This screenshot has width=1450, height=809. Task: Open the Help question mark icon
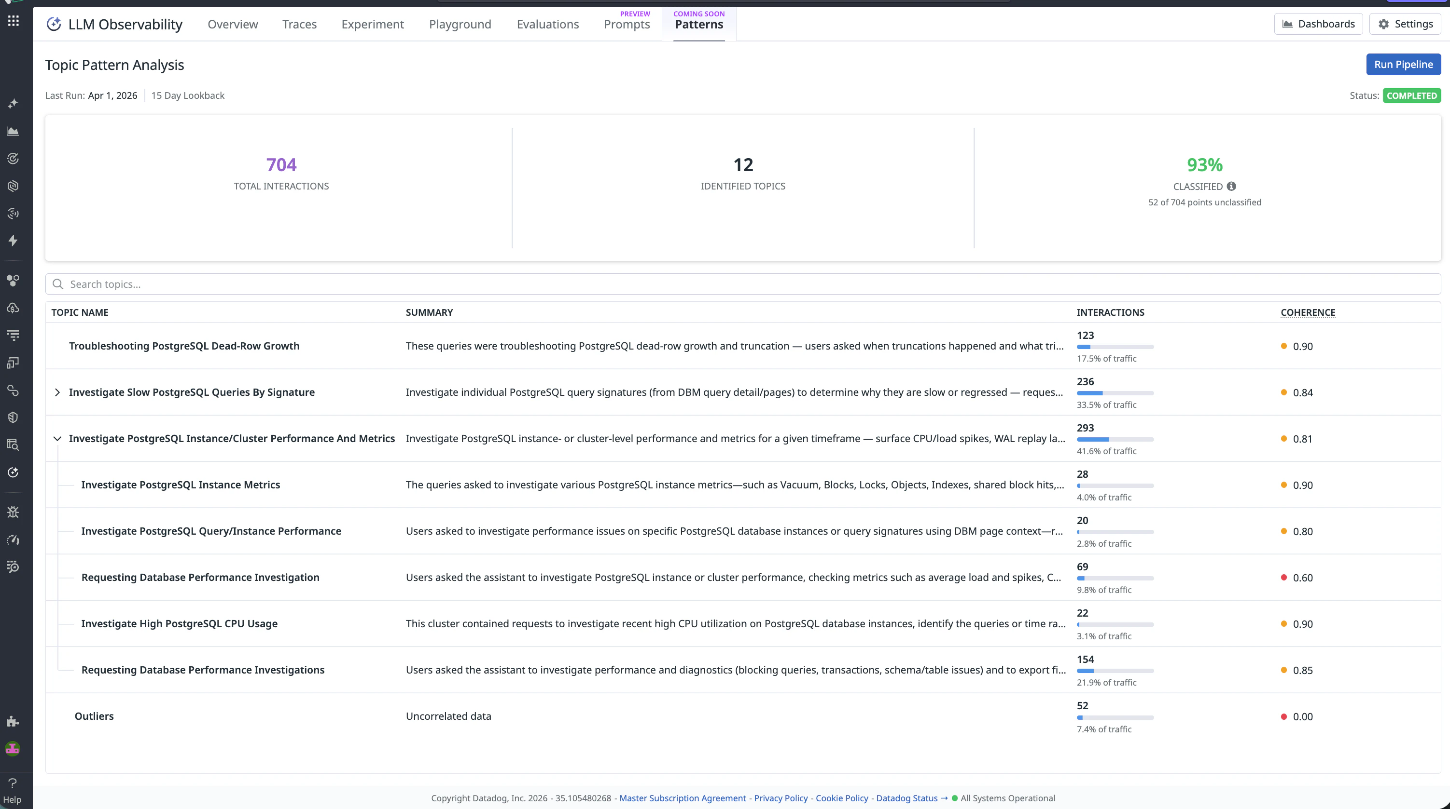tap(13, 783)
